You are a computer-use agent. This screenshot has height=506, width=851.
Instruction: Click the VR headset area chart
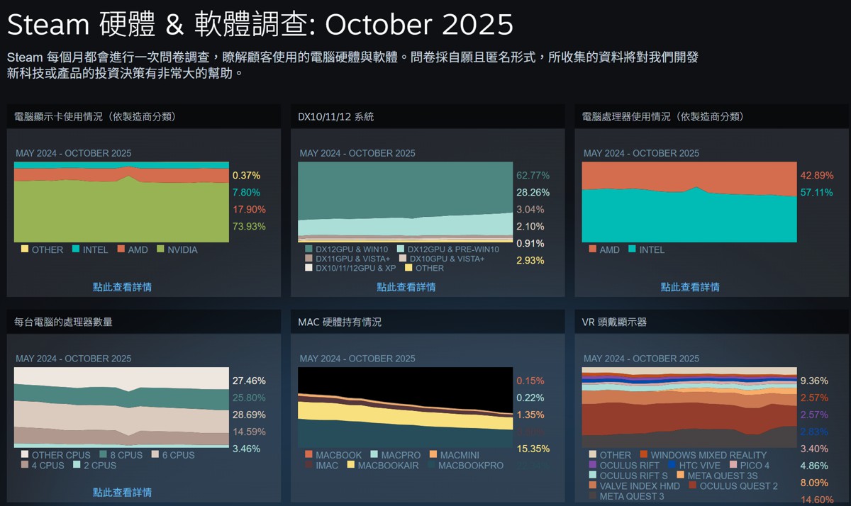pos(689,407)
